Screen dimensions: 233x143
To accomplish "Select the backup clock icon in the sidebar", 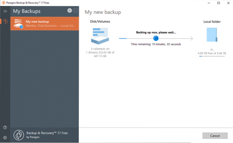I will pyautogui.click(x=5, y=22).
